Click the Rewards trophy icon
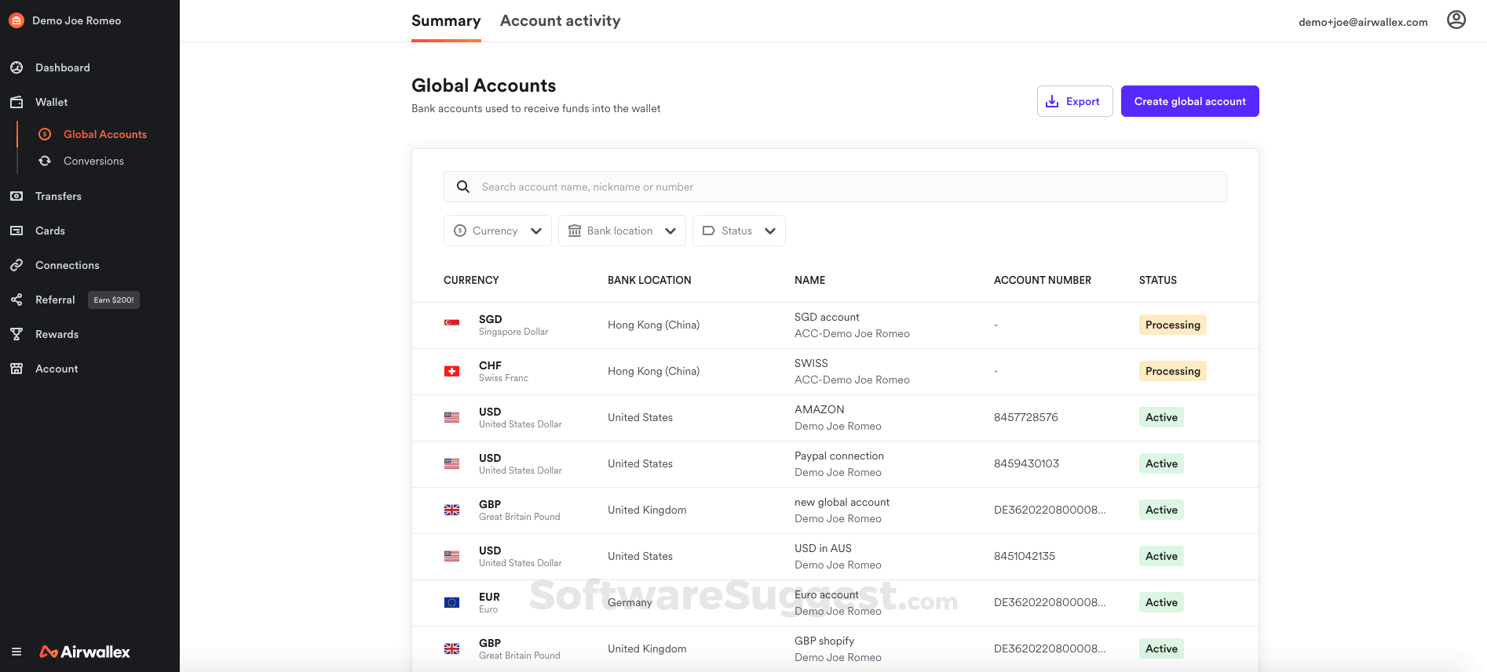 tap(16, 334)
